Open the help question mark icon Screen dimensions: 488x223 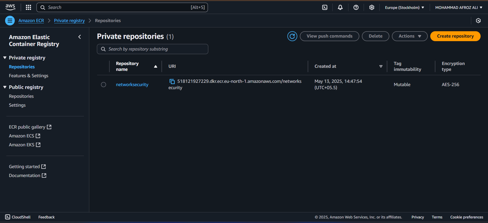point(356,7)
